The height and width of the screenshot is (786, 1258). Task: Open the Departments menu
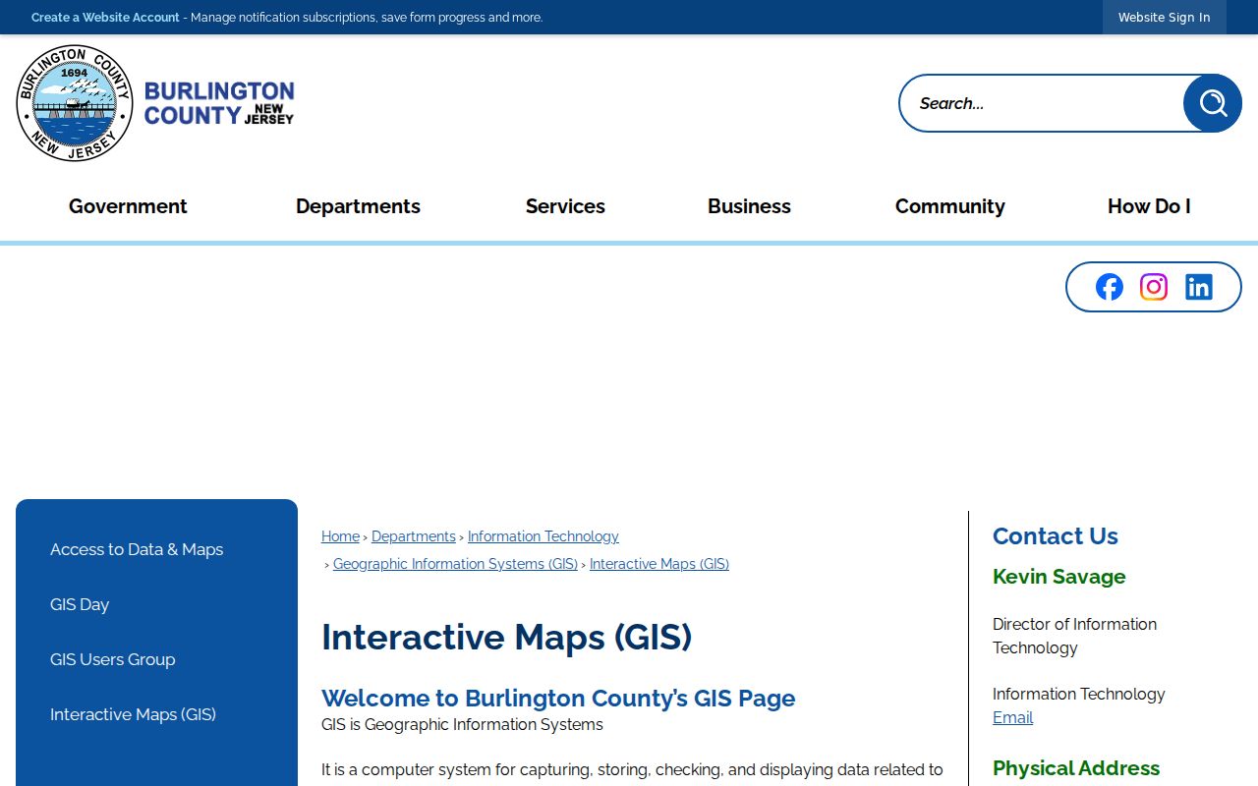358,206
